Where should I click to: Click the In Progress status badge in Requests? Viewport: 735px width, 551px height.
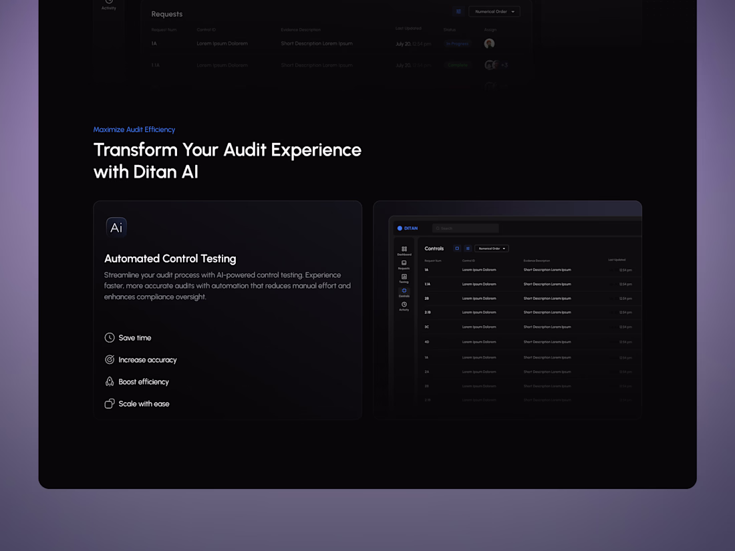[458, 43]
